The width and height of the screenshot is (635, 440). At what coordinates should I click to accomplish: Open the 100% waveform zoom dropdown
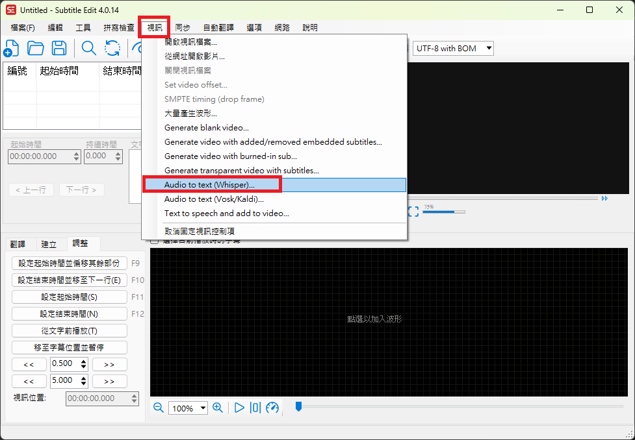coord(188,408)
